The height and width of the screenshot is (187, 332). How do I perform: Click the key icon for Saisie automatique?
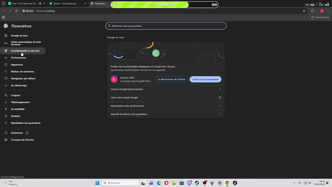(x=6, y=43)
